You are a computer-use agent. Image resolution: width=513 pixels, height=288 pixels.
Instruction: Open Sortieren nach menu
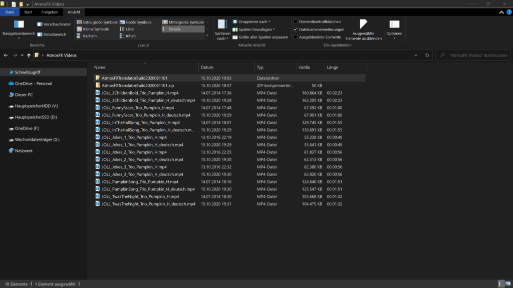pos(222,29)
